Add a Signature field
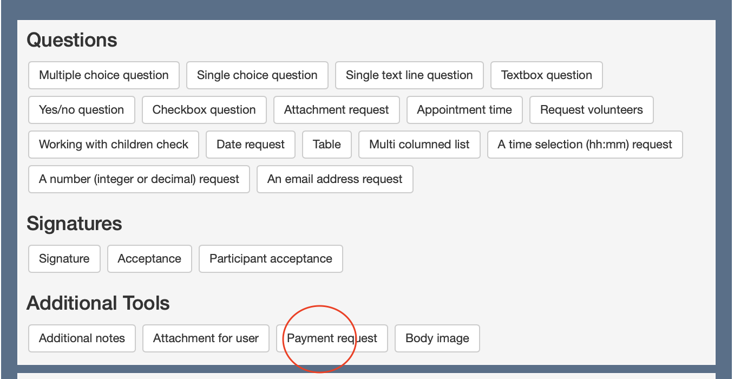This screenshot has height=379, width=734. tap(64, 259)
